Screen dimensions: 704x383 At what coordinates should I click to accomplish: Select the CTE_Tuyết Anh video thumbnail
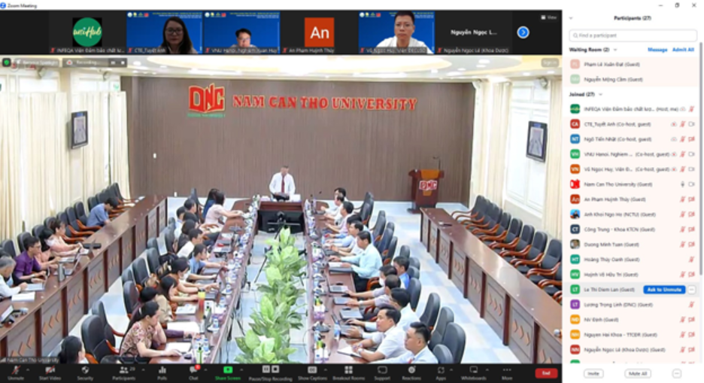(x=164, y=32)
